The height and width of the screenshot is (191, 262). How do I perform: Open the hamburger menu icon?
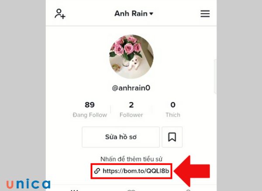(x=205, y=14)
